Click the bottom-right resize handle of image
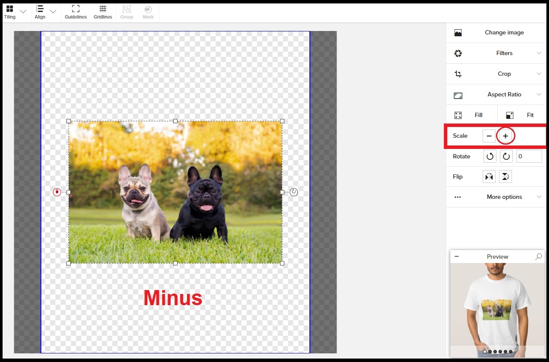Screen dimensions: 549x362 tap(282, 263)
